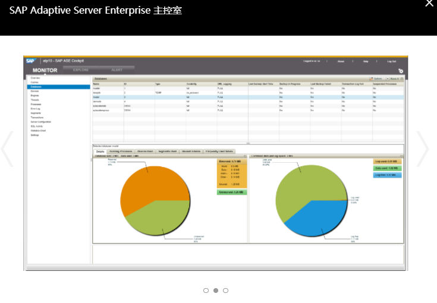Open Processes in the sidebar
The image size is (437, 303).
point(36,105)
